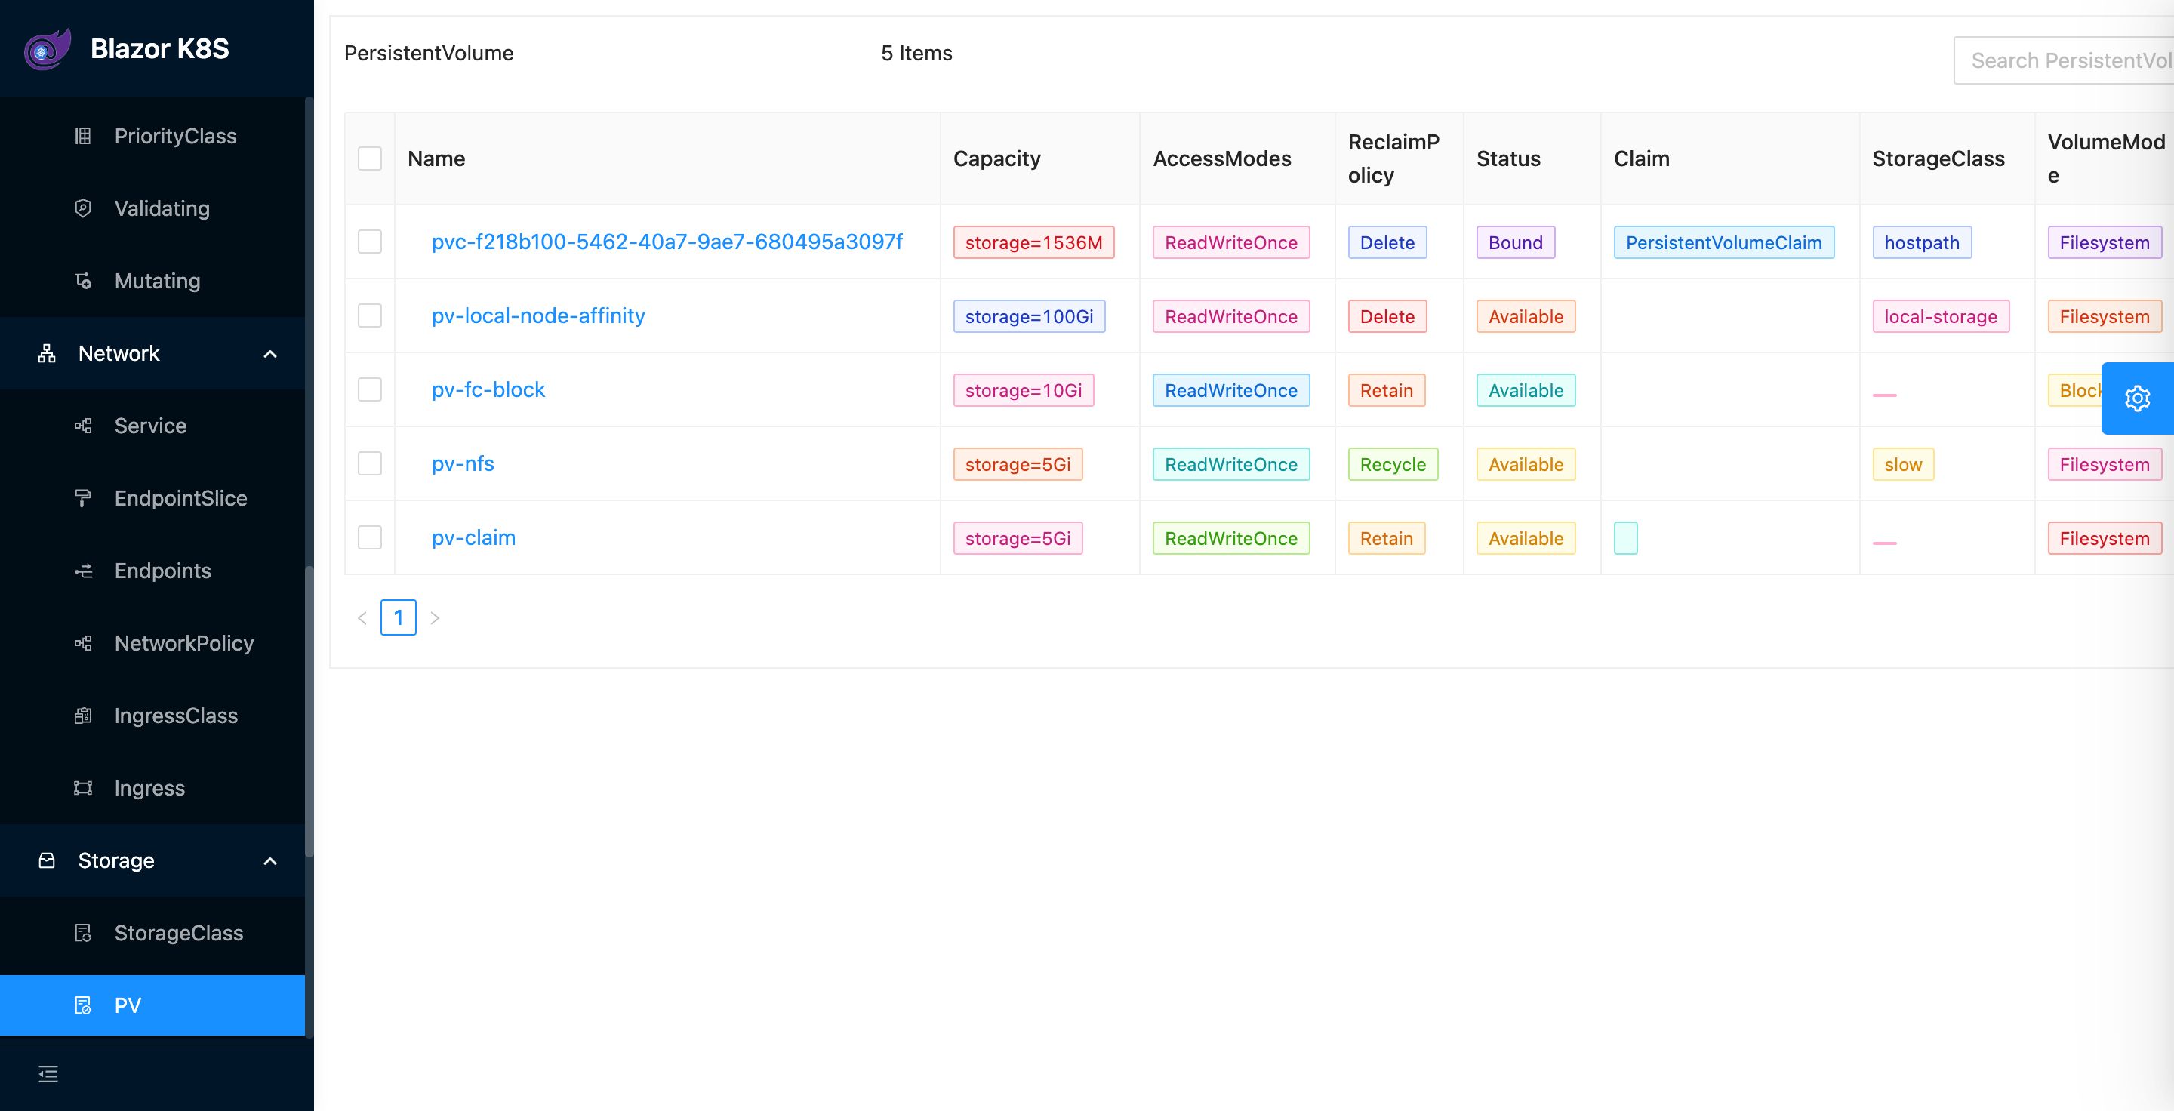This screenshot has height=1111, width=2174.
Task: Check the pv-fc-block row checkbox
Action: point(370,389)
